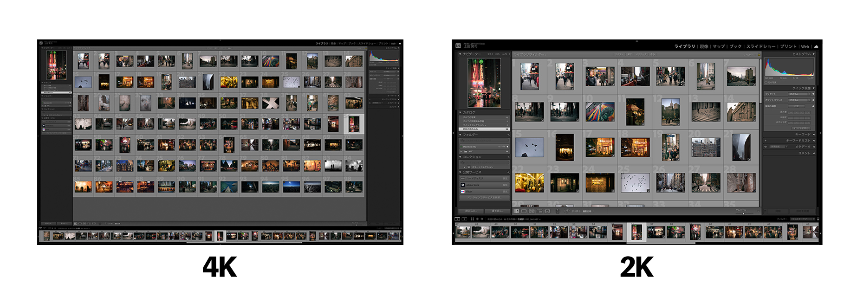Screen dimensions: 857x284
Task: Collapse the カタログ panel in 2K view
Action: coord(460,112)
